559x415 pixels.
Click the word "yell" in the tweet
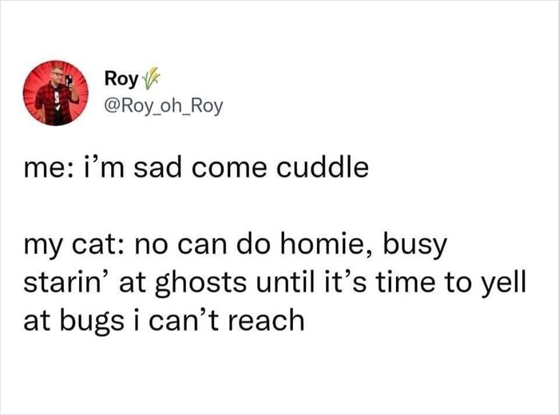[x=503, y=283]
